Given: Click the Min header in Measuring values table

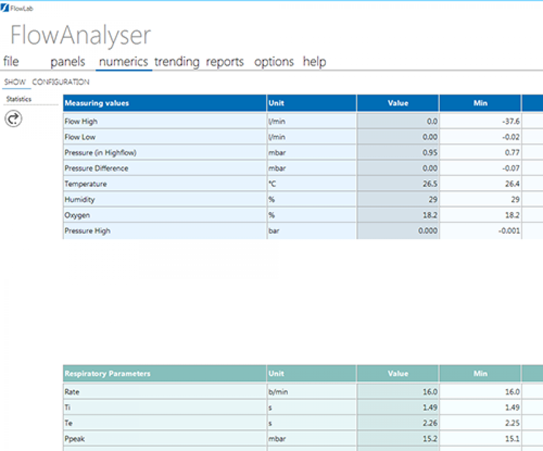Looking at the screenshot, I should coord(481,103).
